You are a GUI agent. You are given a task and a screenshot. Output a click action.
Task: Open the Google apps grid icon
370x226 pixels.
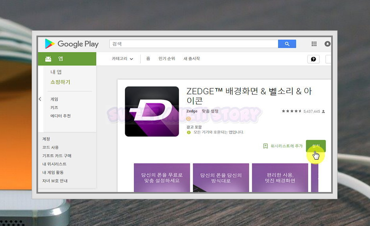(x=314, y=44)
